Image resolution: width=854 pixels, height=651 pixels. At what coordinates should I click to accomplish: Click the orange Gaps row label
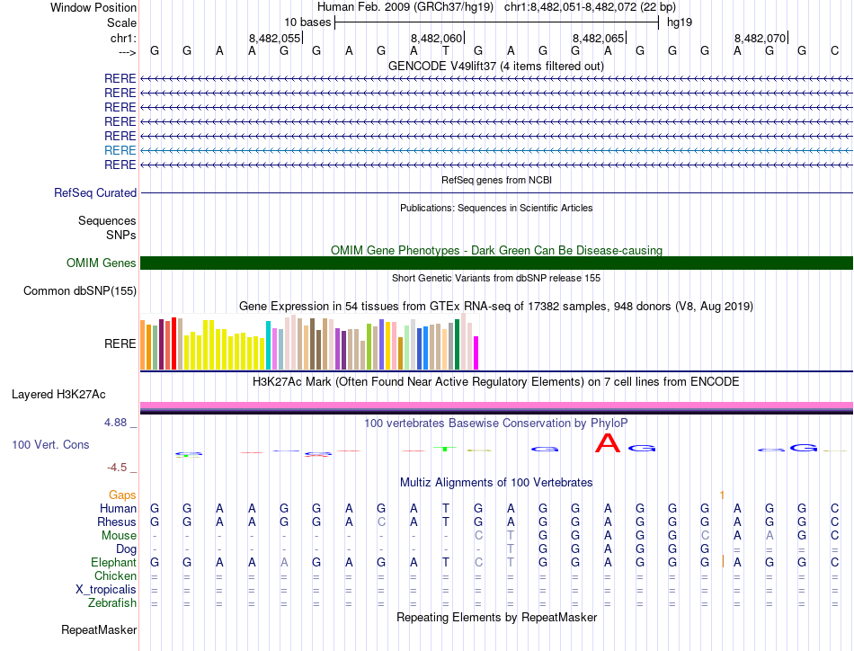(122, 495)
